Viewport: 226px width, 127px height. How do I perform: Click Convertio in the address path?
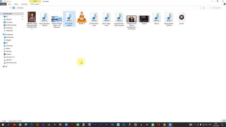click(20, 8)
